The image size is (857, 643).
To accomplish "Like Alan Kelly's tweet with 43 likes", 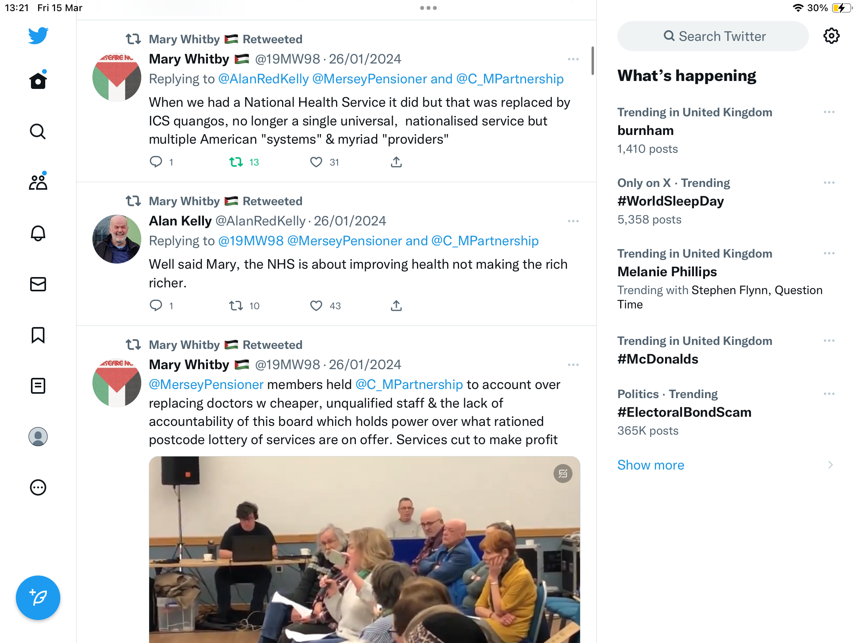I will click(316, 306).
